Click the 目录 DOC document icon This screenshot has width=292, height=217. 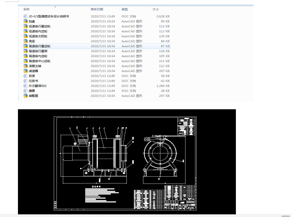[26, 76]
